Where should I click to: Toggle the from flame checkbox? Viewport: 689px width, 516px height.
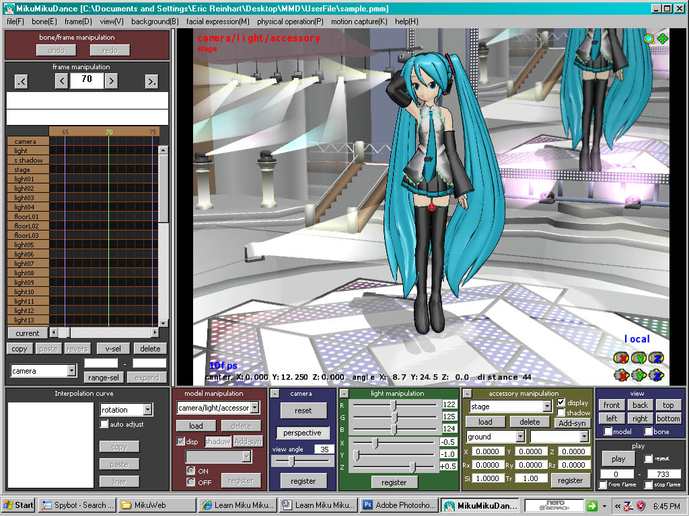(x=603, y=484)
